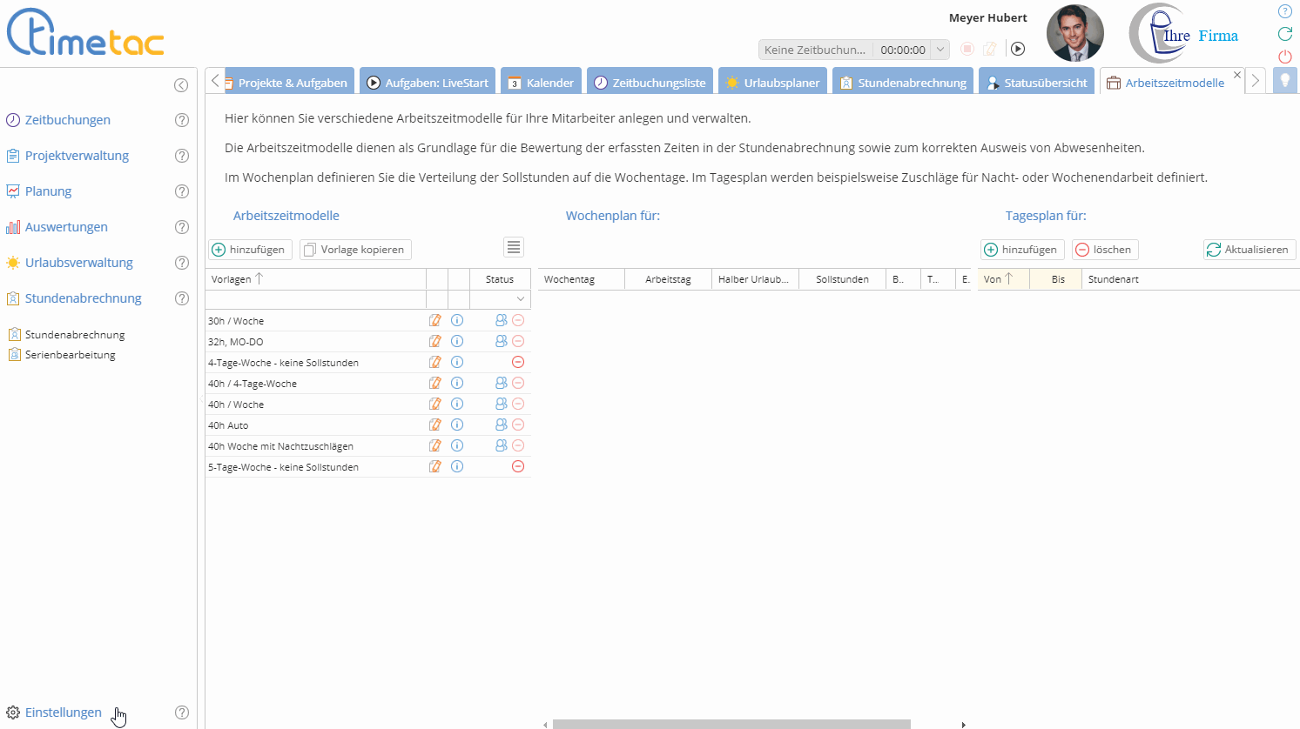Viewport: 1300px width, 729px height.
Task: Click the Vorlagen filter input field
Action: (315, 299)
